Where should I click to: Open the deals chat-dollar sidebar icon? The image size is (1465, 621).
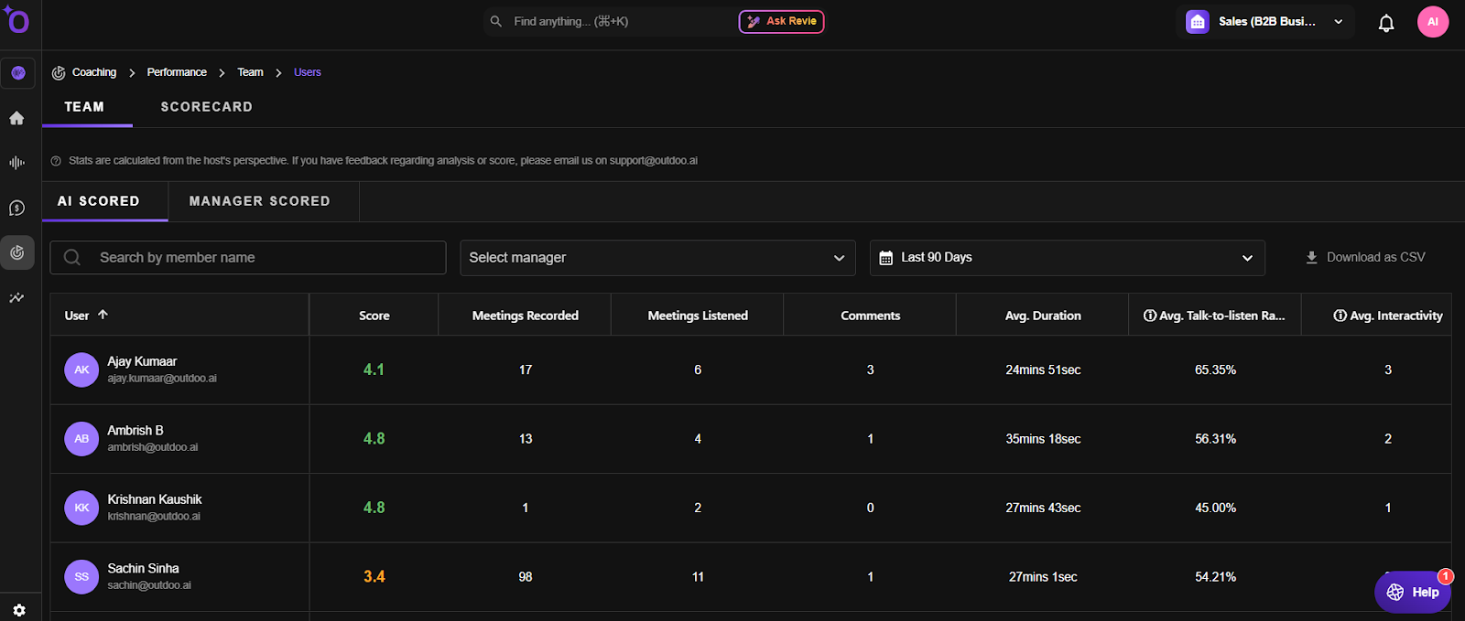[16, 209]
